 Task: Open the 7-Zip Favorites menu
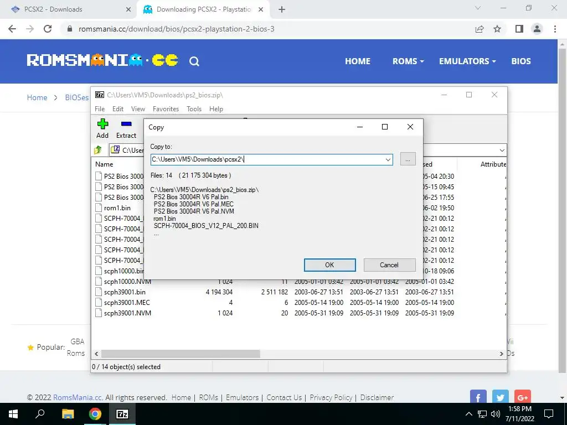(166, 109)
